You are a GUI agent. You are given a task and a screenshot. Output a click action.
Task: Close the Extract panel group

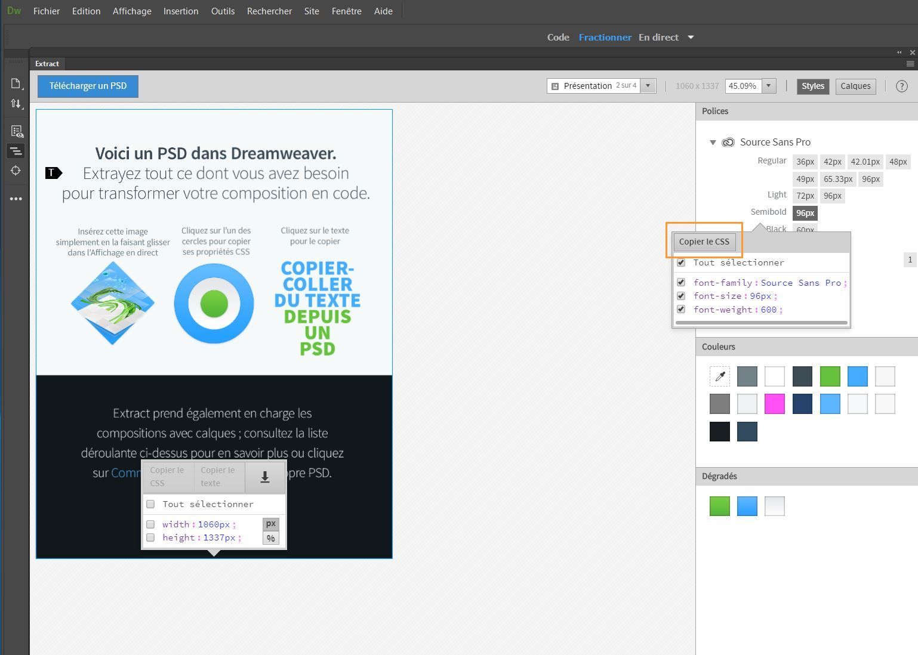[912, 52]
